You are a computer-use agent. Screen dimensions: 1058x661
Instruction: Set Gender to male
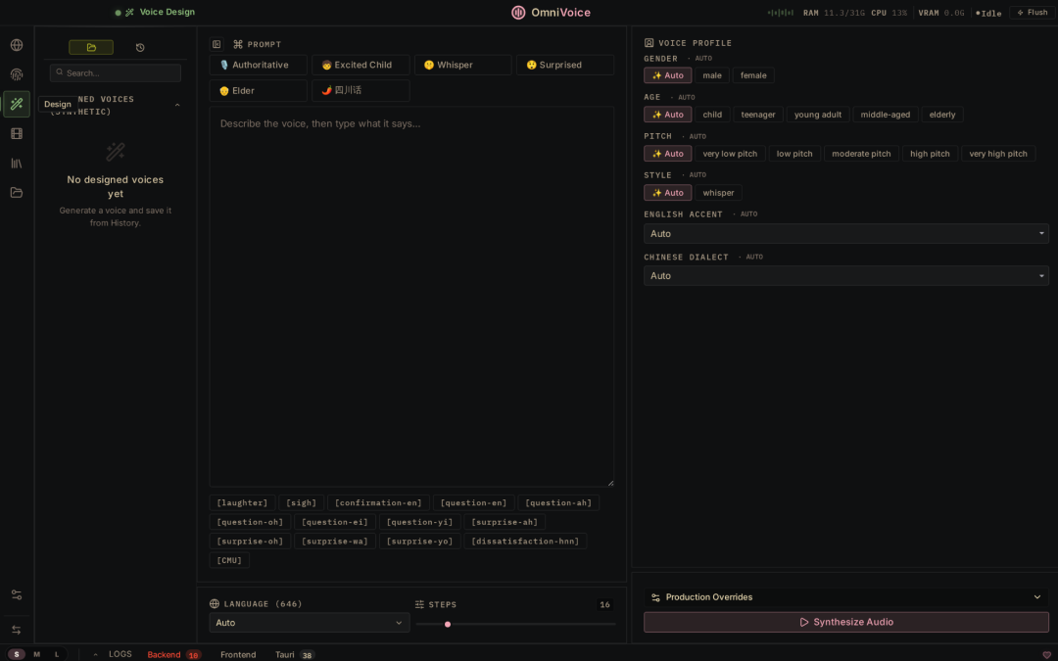[712, 75]
